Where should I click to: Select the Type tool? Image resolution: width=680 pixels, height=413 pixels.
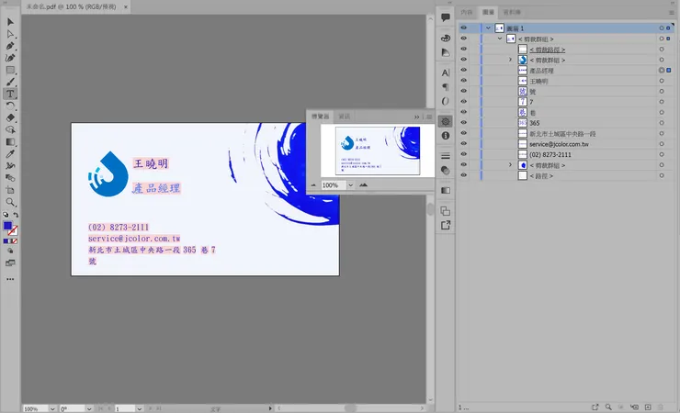click(x=10, y=94)
